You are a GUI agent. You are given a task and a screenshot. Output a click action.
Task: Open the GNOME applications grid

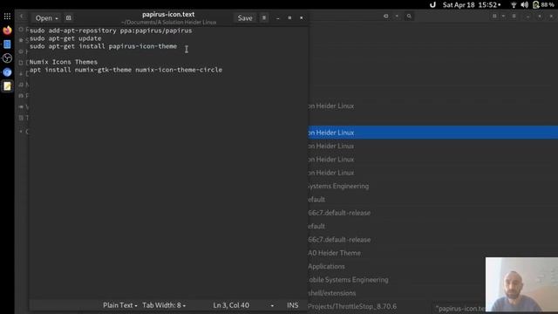tap(7, 17)
